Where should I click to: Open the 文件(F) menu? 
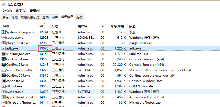pos(7,11)
